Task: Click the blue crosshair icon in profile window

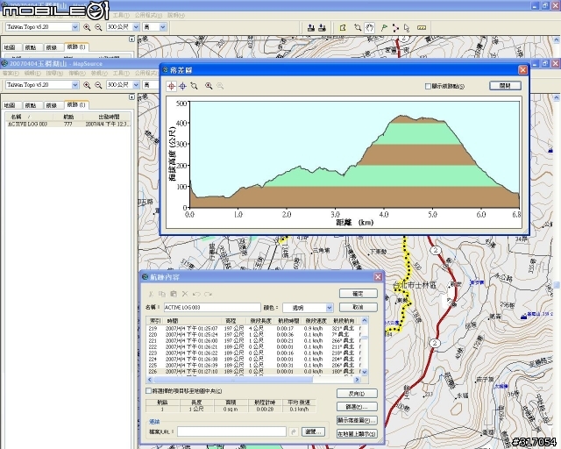Action: [x=182, y=86]
